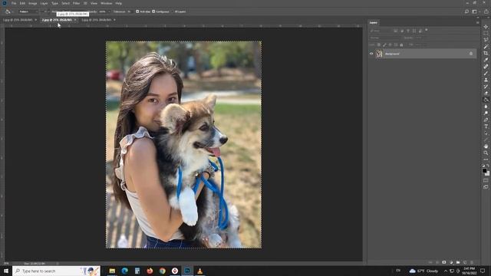491x276 pixels.
Task: Click the set background color swatch
Action: coord(487,173)
